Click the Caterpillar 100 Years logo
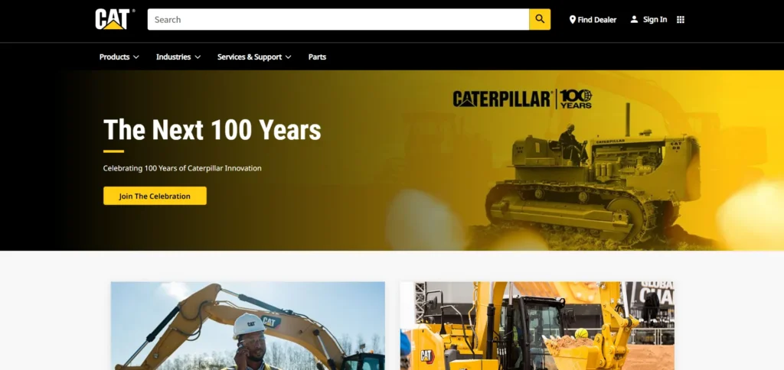The width and height of the screenshot is (784, 370). [x=522, y=99]
